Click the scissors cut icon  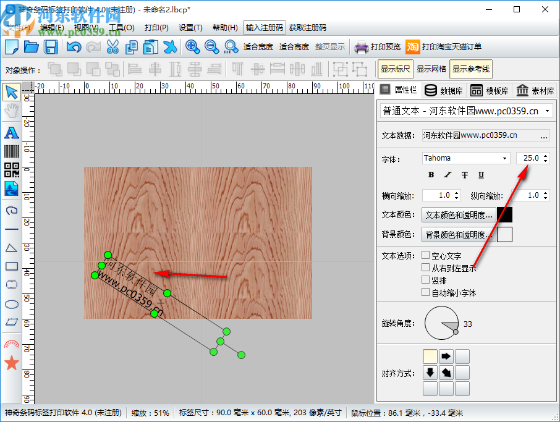112,47
